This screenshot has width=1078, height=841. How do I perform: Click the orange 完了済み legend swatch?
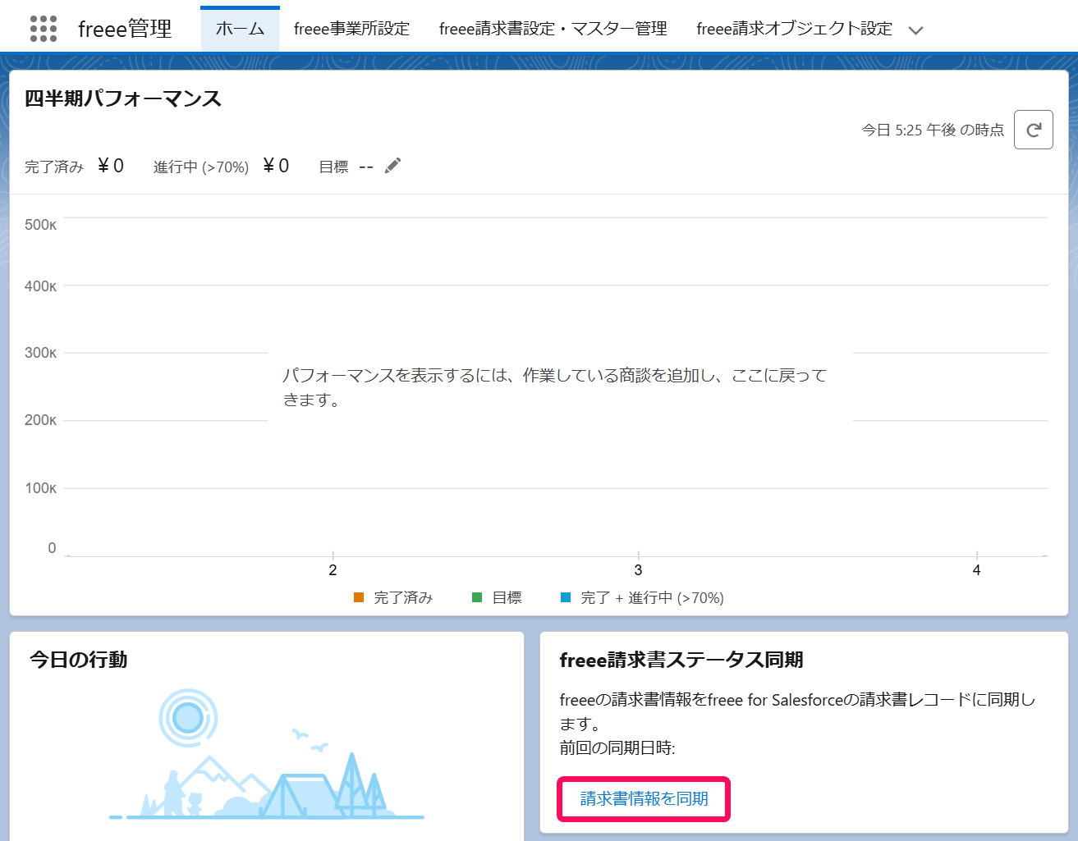point(359,597)
